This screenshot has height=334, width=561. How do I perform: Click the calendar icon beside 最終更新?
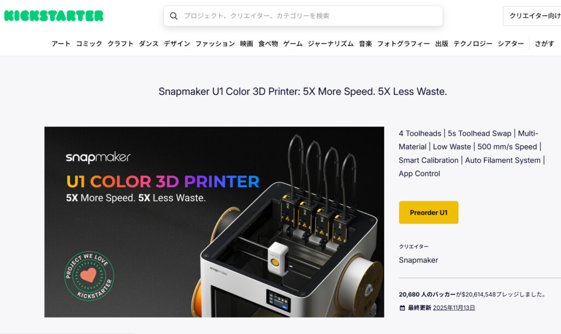(402, 308)
